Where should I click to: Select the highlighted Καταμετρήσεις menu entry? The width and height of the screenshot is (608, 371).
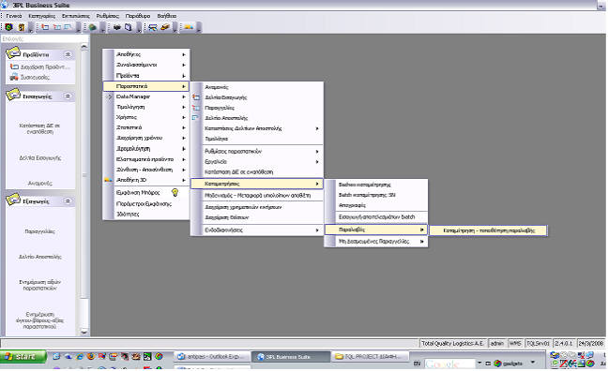coord(257,184)
